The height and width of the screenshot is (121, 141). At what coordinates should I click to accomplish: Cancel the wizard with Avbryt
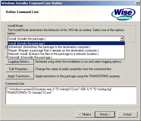(127, 114)
